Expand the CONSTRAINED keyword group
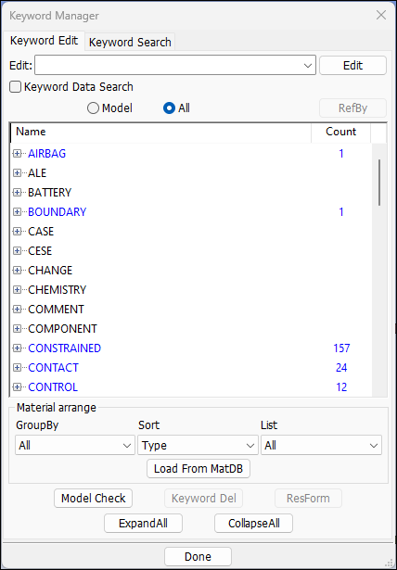 pos(17,348)
